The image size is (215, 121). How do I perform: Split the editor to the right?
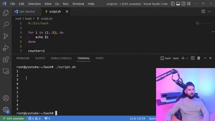pos(203,11)
